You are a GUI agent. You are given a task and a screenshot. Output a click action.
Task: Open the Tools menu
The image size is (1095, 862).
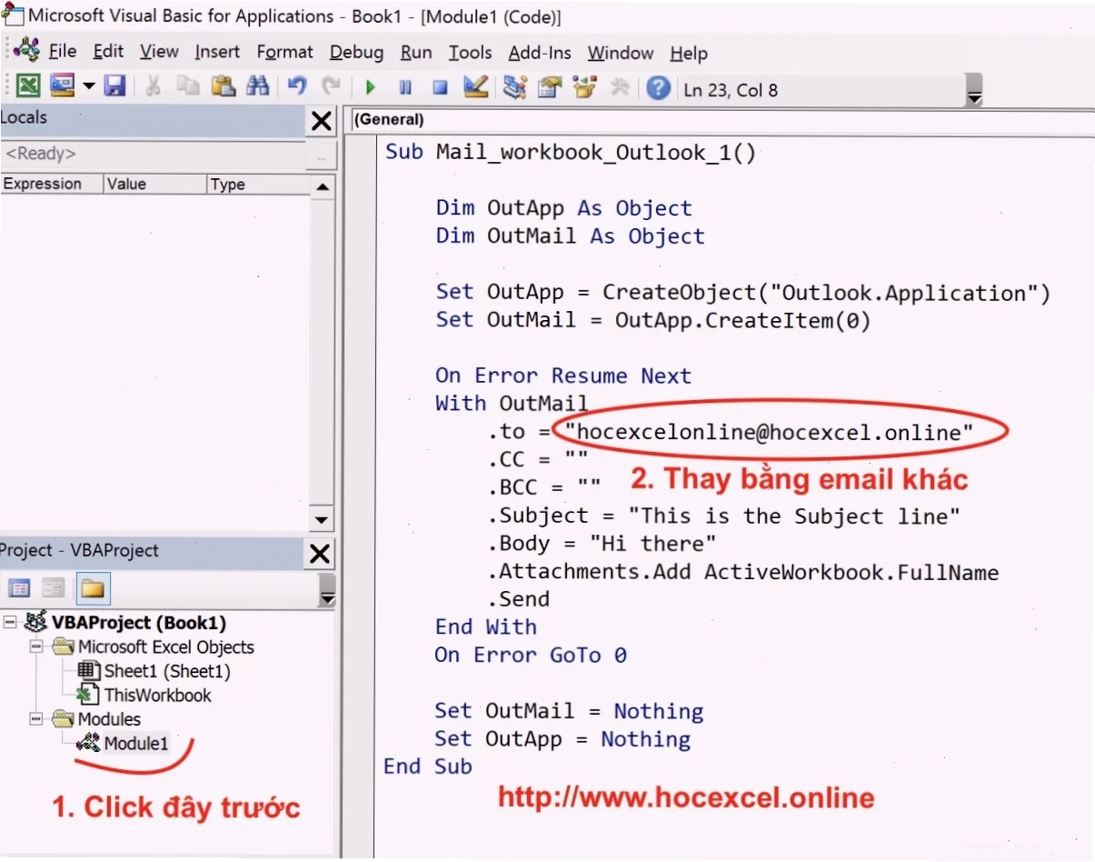click(x=470, y=52)
